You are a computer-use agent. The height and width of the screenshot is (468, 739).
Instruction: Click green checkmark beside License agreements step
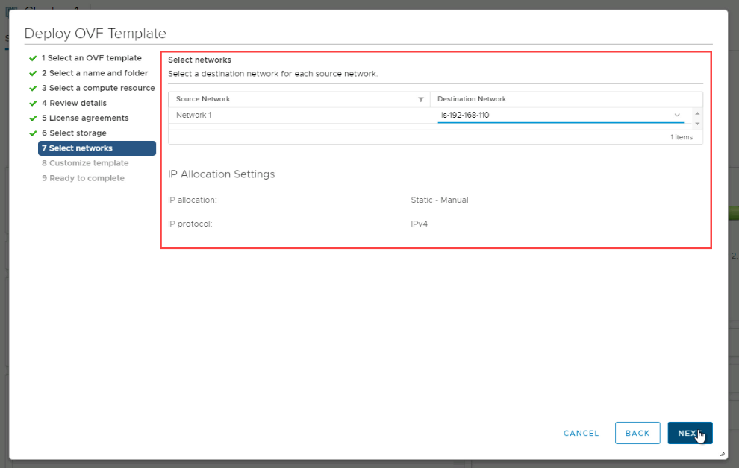click(32, 118)
